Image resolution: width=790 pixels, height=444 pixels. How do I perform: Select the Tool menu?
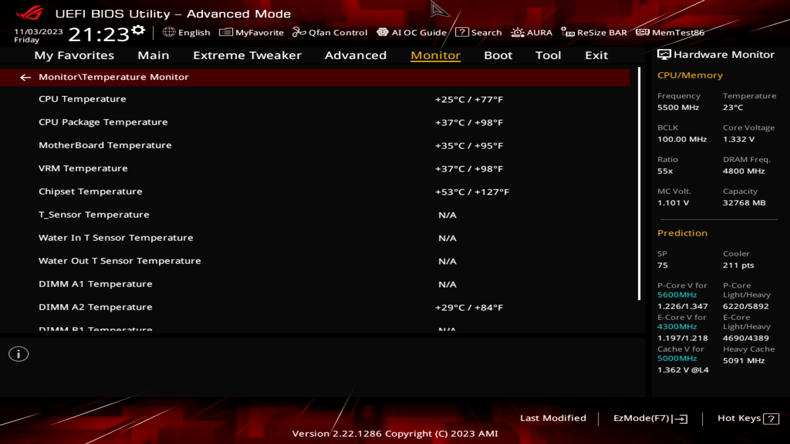tap(548, 55)
